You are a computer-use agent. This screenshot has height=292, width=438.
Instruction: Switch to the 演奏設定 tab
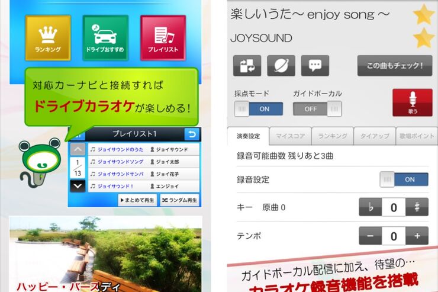coord(249,136)
